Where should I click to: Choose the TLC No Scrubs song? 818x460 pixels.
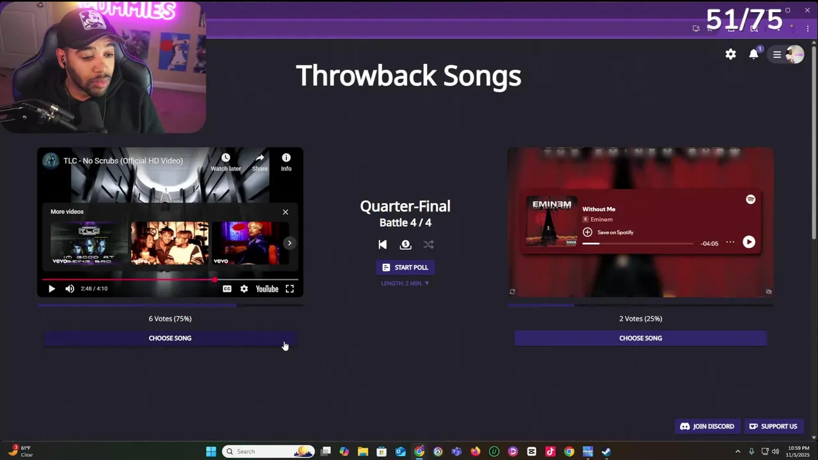click(170, 338)
